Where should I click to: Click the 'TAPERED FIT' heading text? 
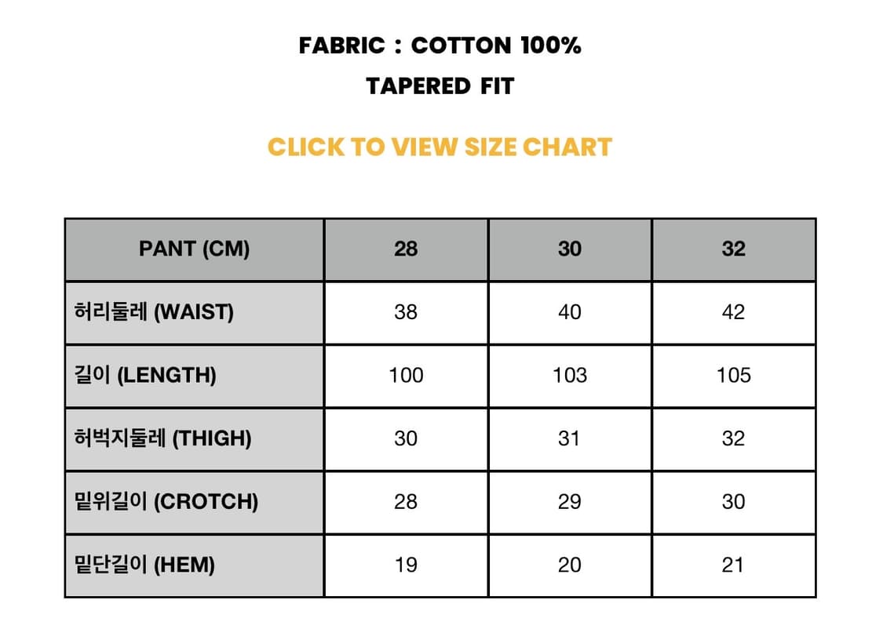440,85
